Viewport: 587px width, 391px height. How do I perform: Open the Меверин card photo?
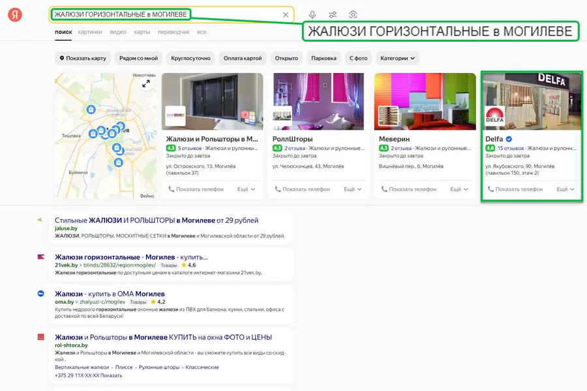(425, 102)
